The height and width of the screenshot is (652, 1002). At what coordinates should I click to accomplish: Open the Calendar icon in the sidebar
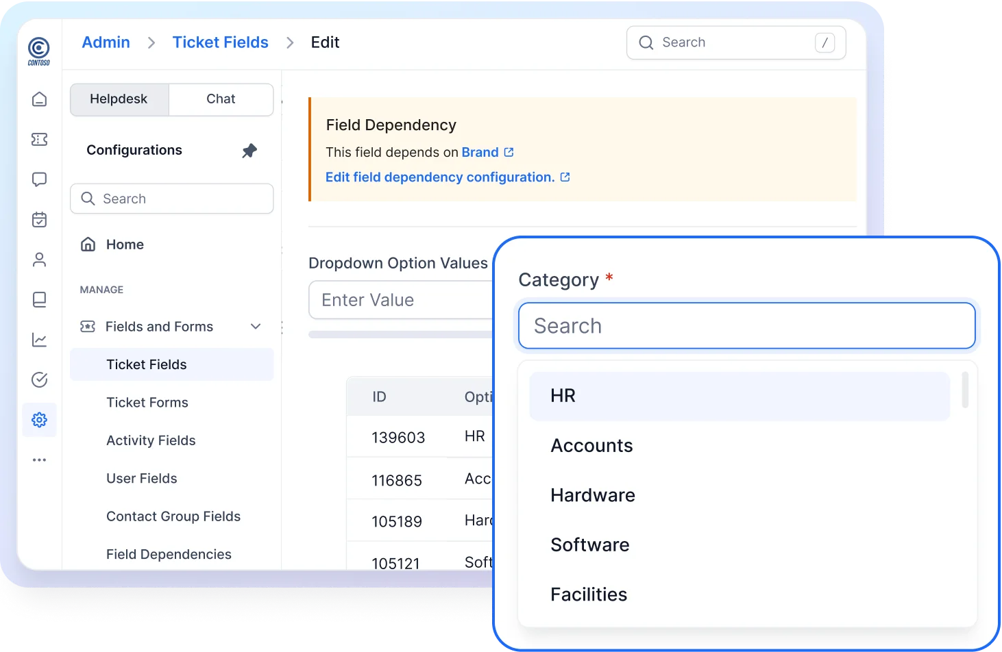coord(39,219)
